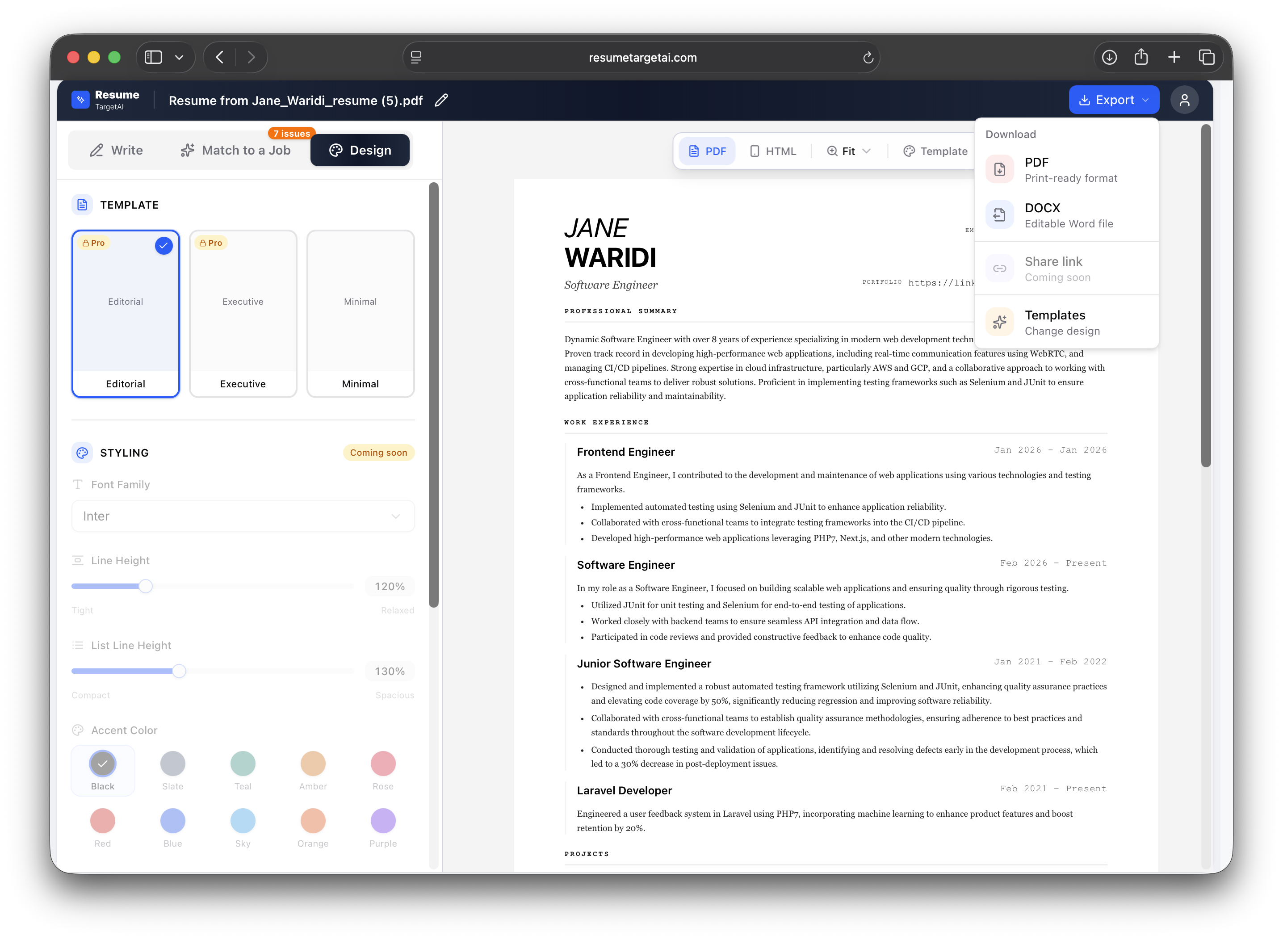Choose the Minimal template card
Image resolution: width=1283 pixels, height=940 pixels.
(x=360, y=313)
